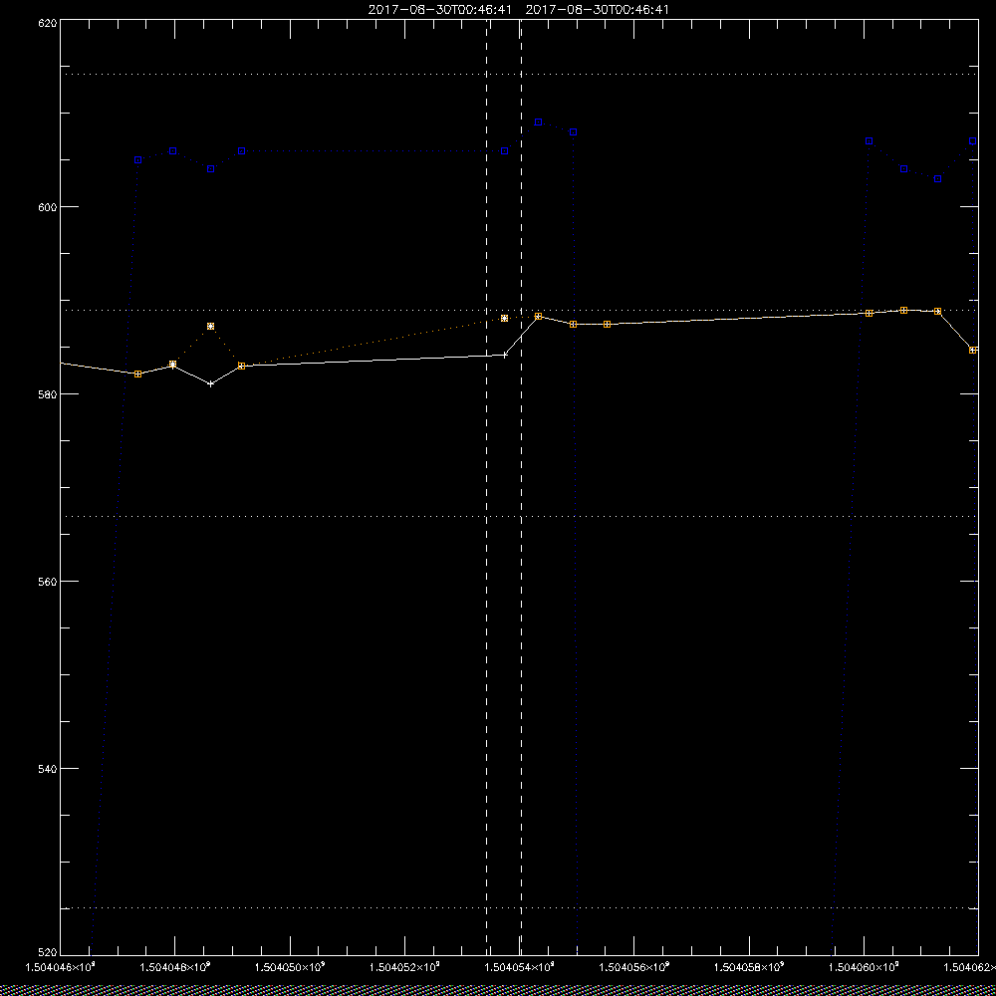Click the lowest blue square on the right cluster

(x=937, y=179)
